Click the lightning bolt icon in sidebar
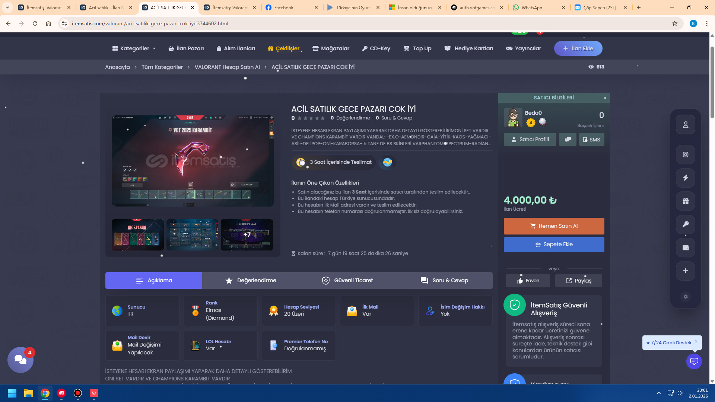Image resolution: width=715 pixels, height=402 pixels. point(686,178)
